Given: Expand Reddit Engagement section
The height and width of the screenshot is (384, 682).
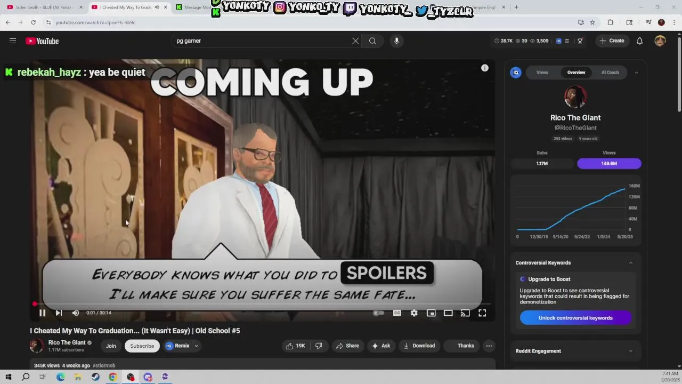Looking at the screenshot, I should 631,351.
